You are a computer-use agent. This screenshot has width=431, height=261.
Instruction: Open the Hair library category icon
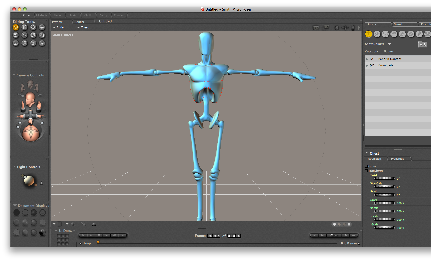click(x=394, y=34)
